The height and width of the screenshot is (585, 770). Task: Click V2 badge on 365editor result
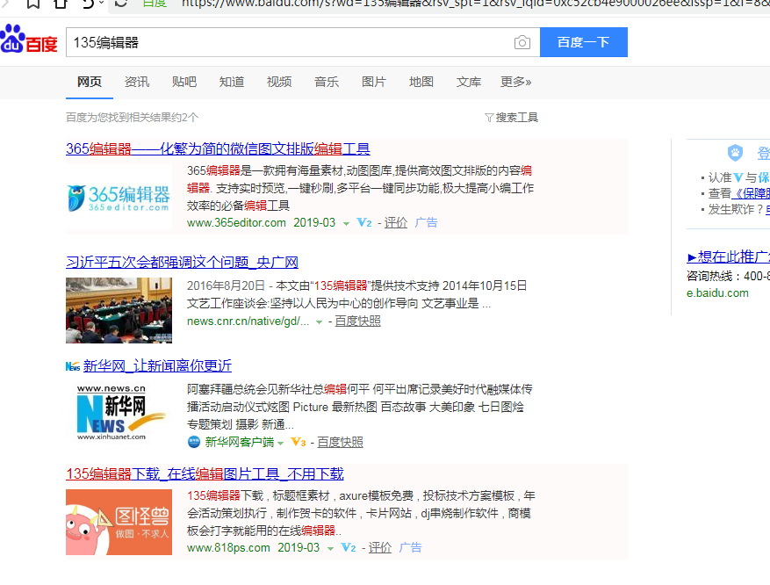[364, 222]
